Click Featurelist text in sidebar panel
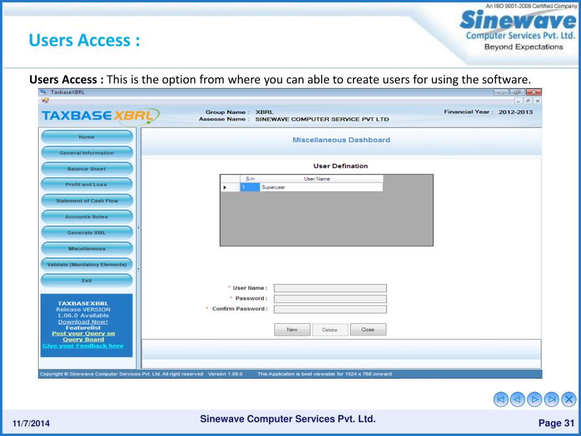The image size is (581, 436). pyautogui.click(x=83, y=328)
